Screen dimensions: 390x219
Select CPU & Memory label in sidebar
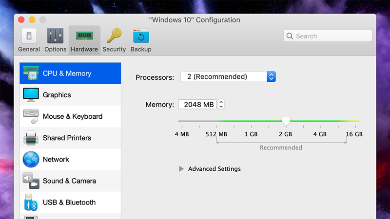click(67, 73)
